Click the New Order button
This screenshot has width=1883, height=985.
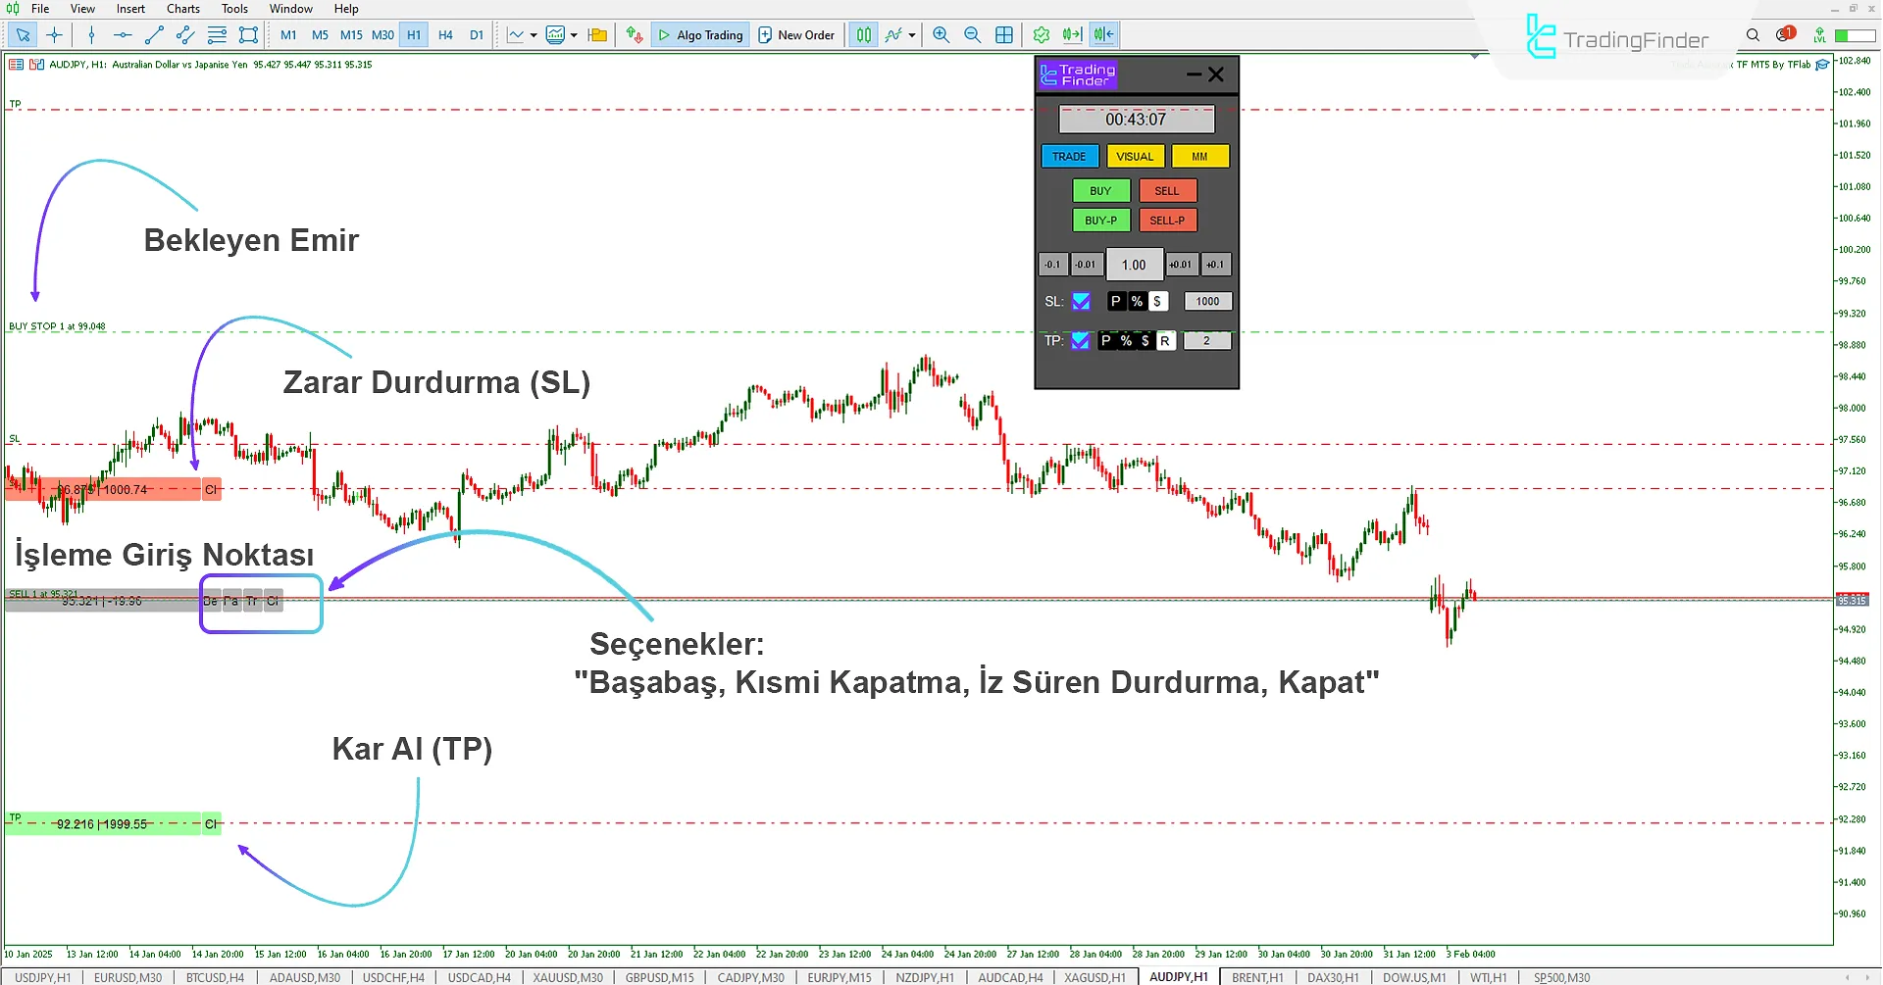[796, 34]
